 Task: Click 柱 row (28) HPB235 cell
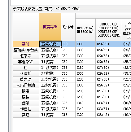pos(85,68)
